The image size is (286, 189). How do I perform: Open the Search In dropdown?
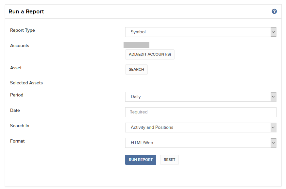[201, 127]
